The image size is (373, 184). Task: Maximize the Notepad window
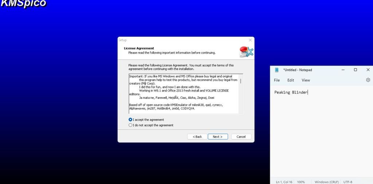[356, 70]
